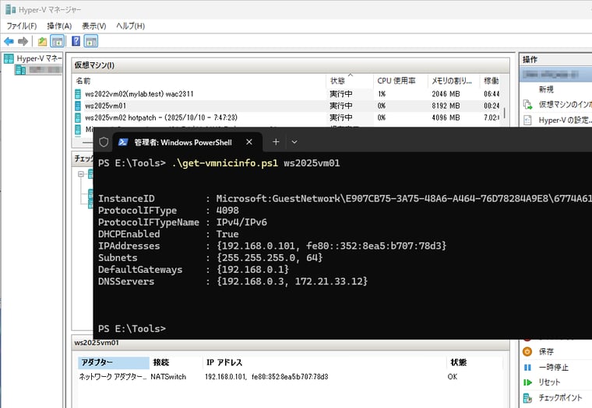Click the blurred server header in 操作 pane
The width and height of the screenshot is (592, 408).
(555, 74)
